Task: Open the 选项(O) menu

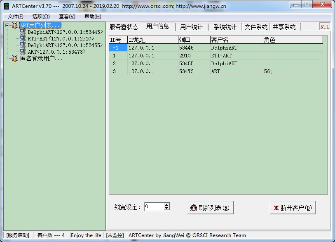Action: (x=41, y=17)
